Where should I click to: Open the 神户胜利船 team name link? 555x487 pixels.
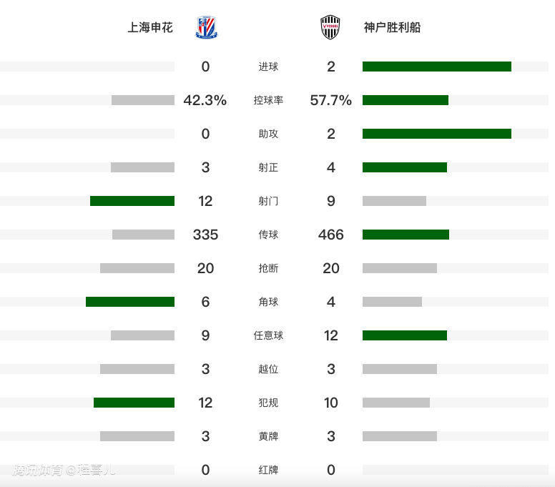(x=392, y=28)
